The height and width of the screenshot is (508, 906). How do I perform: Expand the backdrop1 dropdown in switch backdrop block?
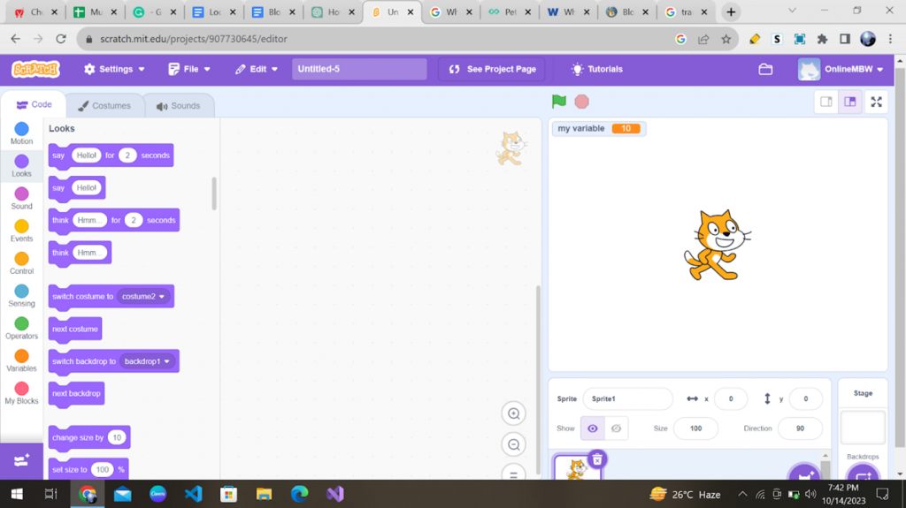148,361
